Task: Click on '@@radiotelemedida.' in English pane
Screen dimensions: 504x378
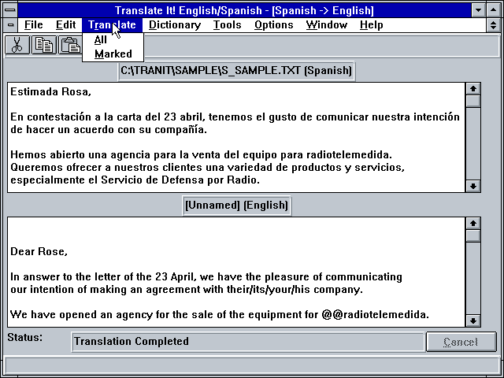Action: coord(375,314)
